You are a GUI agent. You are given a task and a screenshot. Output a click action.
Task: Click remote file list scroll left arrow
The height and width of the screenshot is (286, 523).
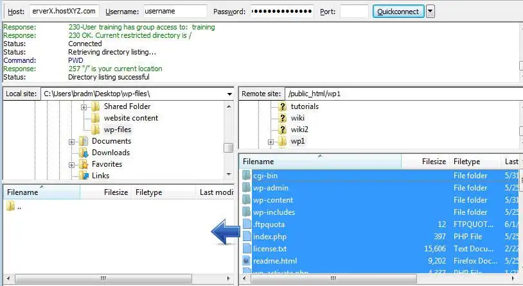(x=244, y=278)
